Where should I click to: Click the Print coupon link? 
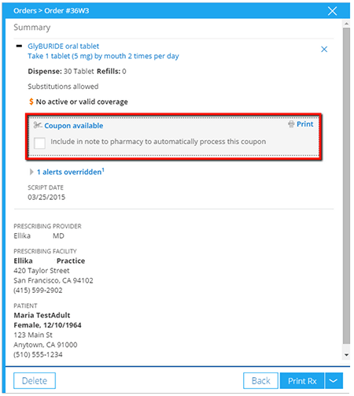pos(304,124)
